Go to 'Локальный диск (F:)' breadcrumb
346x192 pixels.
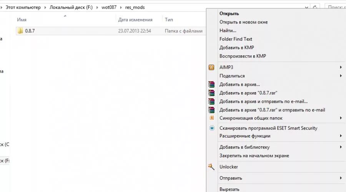(x=71, y=7)
